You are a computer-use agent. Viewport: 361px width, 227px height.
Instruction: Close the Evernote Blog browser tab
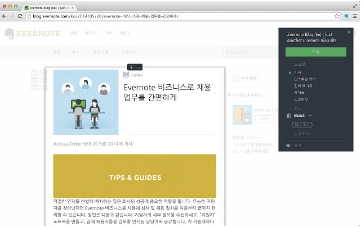tap(73, 8)
